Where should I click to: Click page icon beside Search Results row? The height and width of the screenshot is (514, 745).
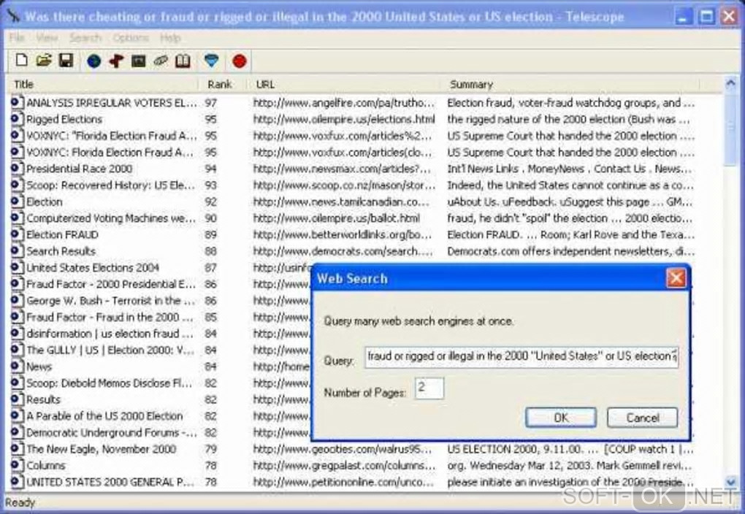point(17,251)
